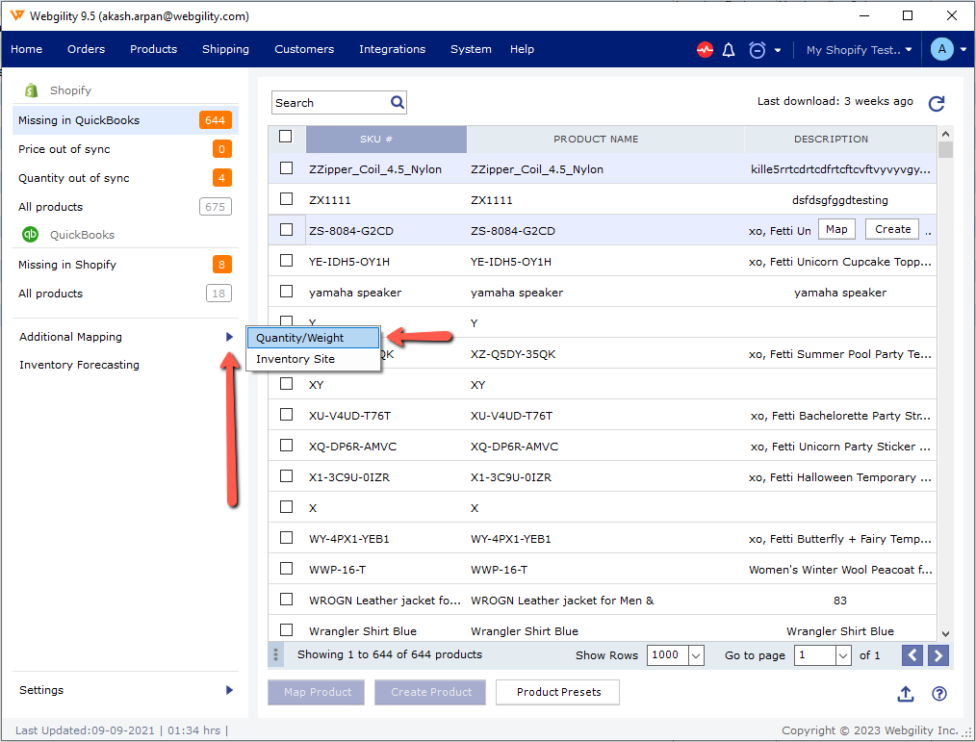
Task: Expand the Additional Mapping arrow
Action: (229, 337)
